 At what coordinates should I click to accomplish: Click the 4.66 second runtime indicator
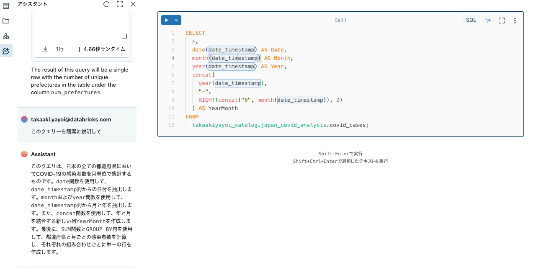click(x=105, y=49)
